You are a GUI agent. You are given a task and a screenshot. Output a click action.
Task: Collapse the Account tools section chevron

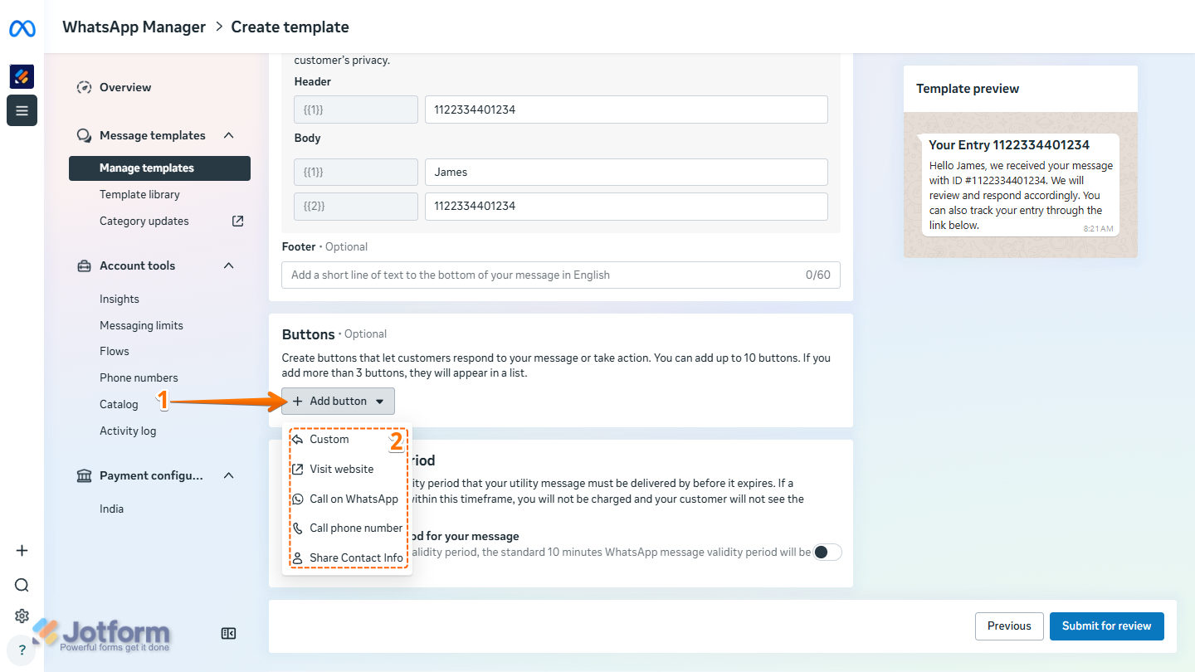pyautogui.click(x=229, y=265)
